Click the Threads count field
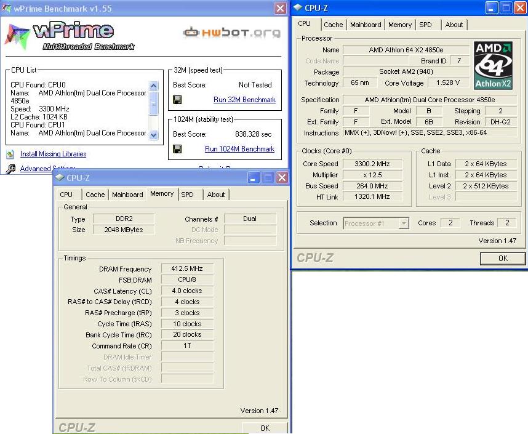The width and height of the screenshot is (528, 434). (x=507, y=223)
